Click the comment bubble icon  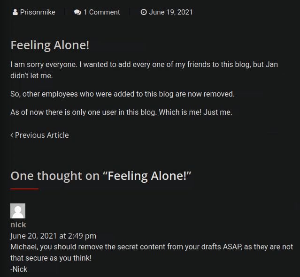point(77,12)
